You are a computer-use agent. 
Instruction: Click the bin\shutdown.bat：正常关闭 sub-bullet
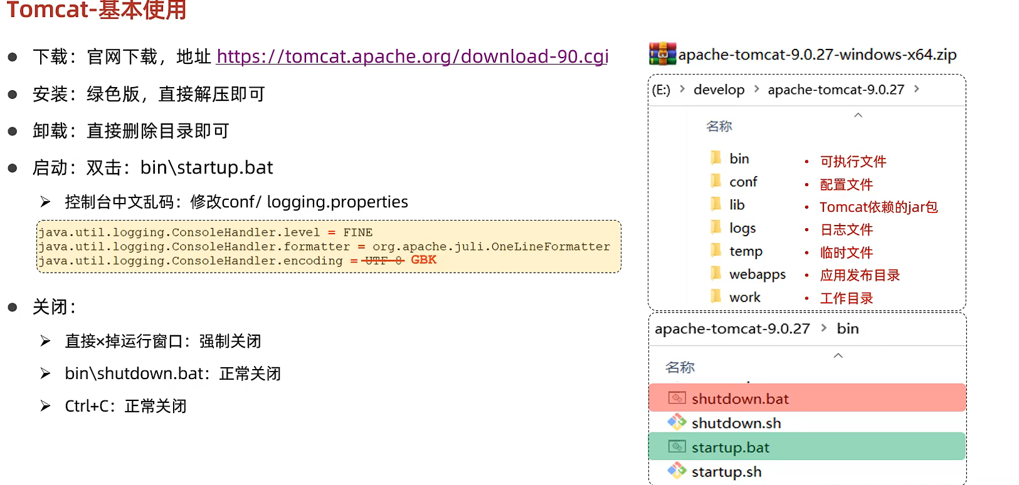click(x=173, y=373)
